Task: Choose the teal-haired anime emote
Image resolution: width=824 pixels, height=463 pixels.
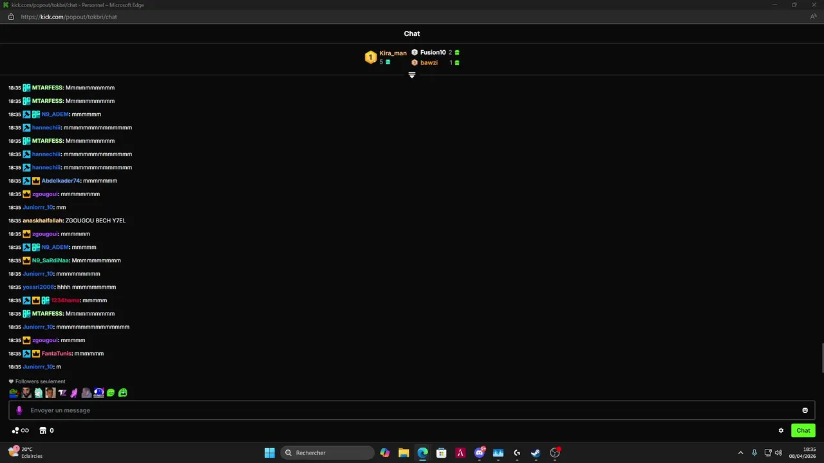Action: 38,393
